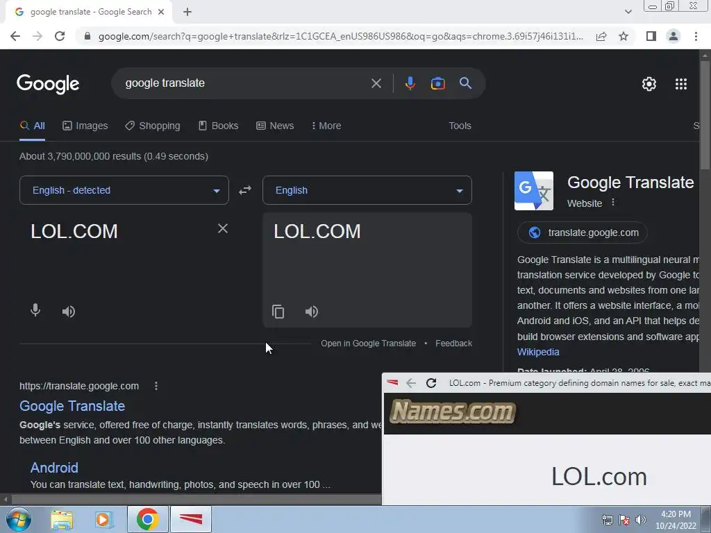The height and width of the screenshot is (533, 711).
Task: Listen to source text speaker icon
Action: [x=69, y=312]
